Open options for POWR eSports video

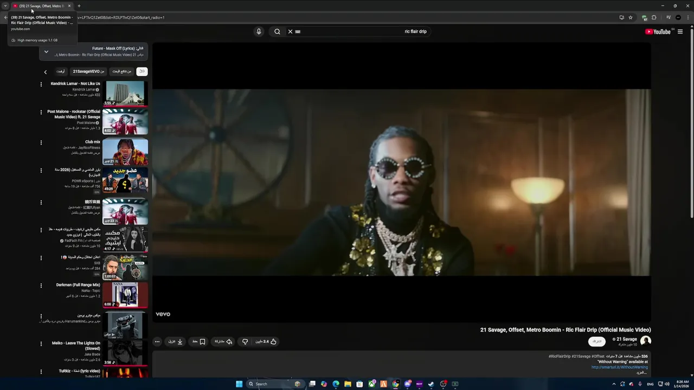click(41, 170)
